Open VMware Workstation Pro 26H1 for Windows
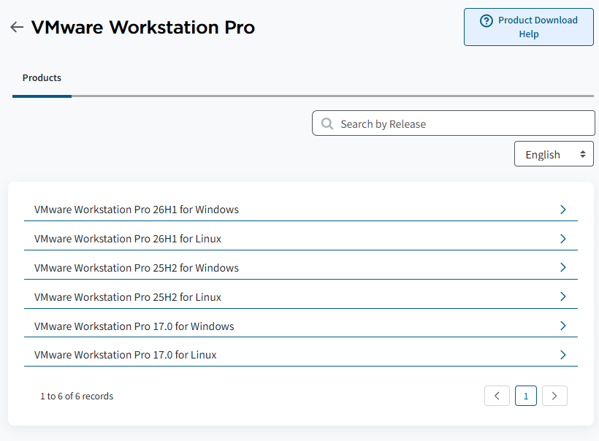599x441 pixels. tap(137, 210)
